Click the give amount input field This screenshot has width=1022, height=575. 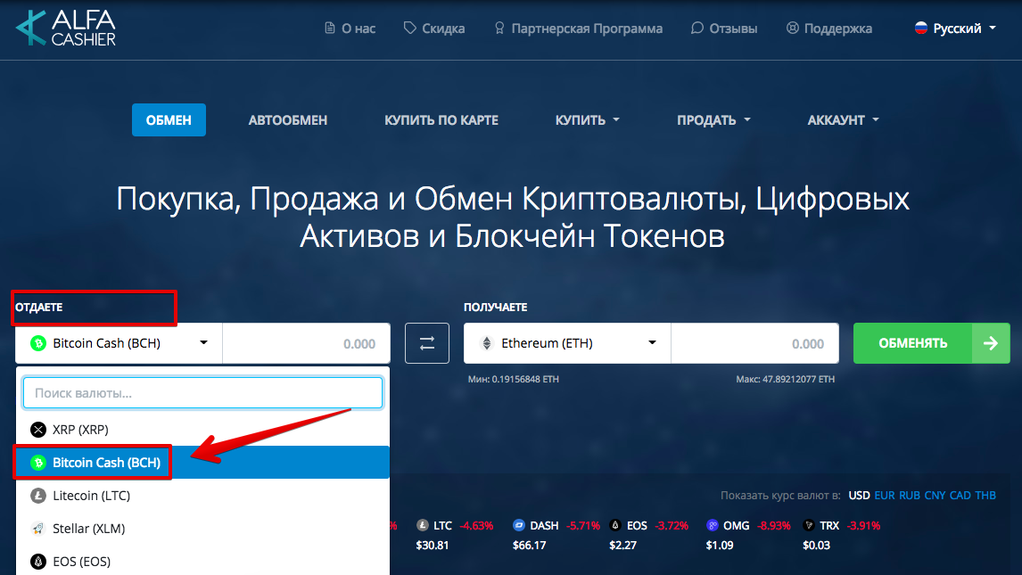click(307, 343)
